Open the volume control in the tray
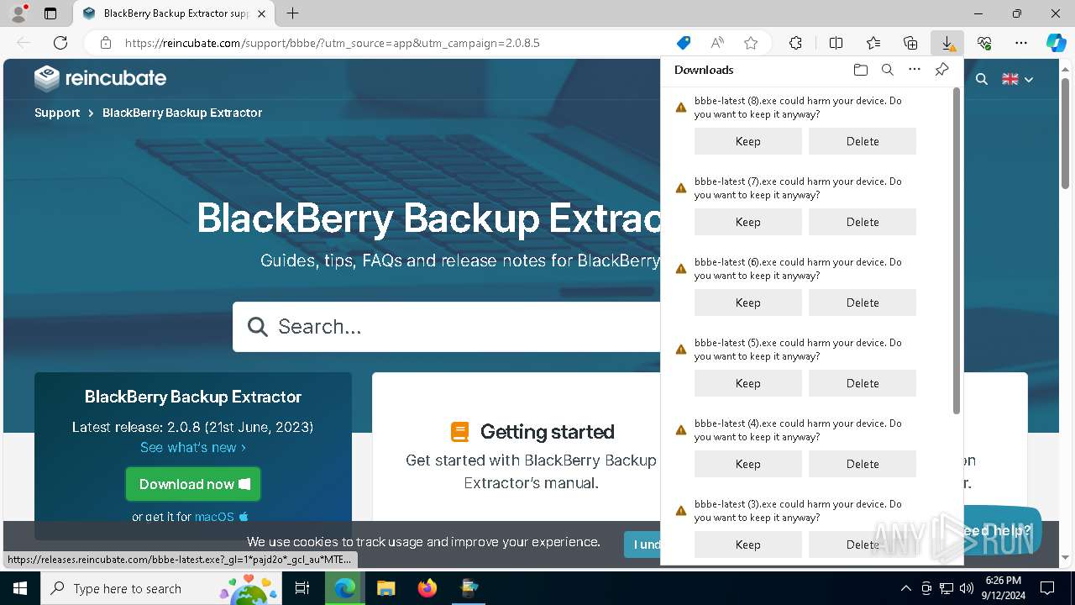 click(967, 588)
